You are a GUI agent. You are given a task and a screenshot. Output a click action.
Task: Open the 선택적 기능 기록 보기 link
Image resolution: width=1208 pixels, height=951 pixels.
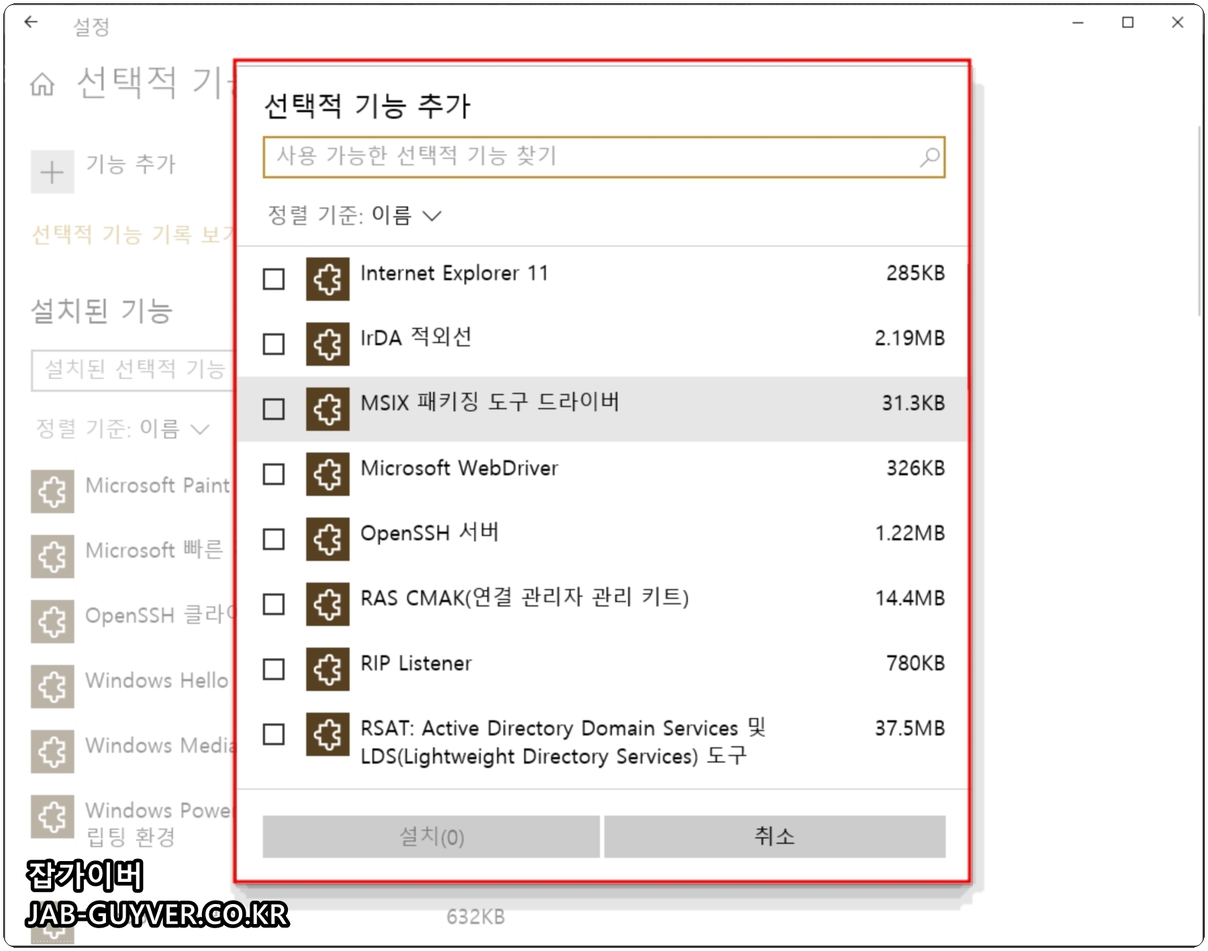point(133,234)
